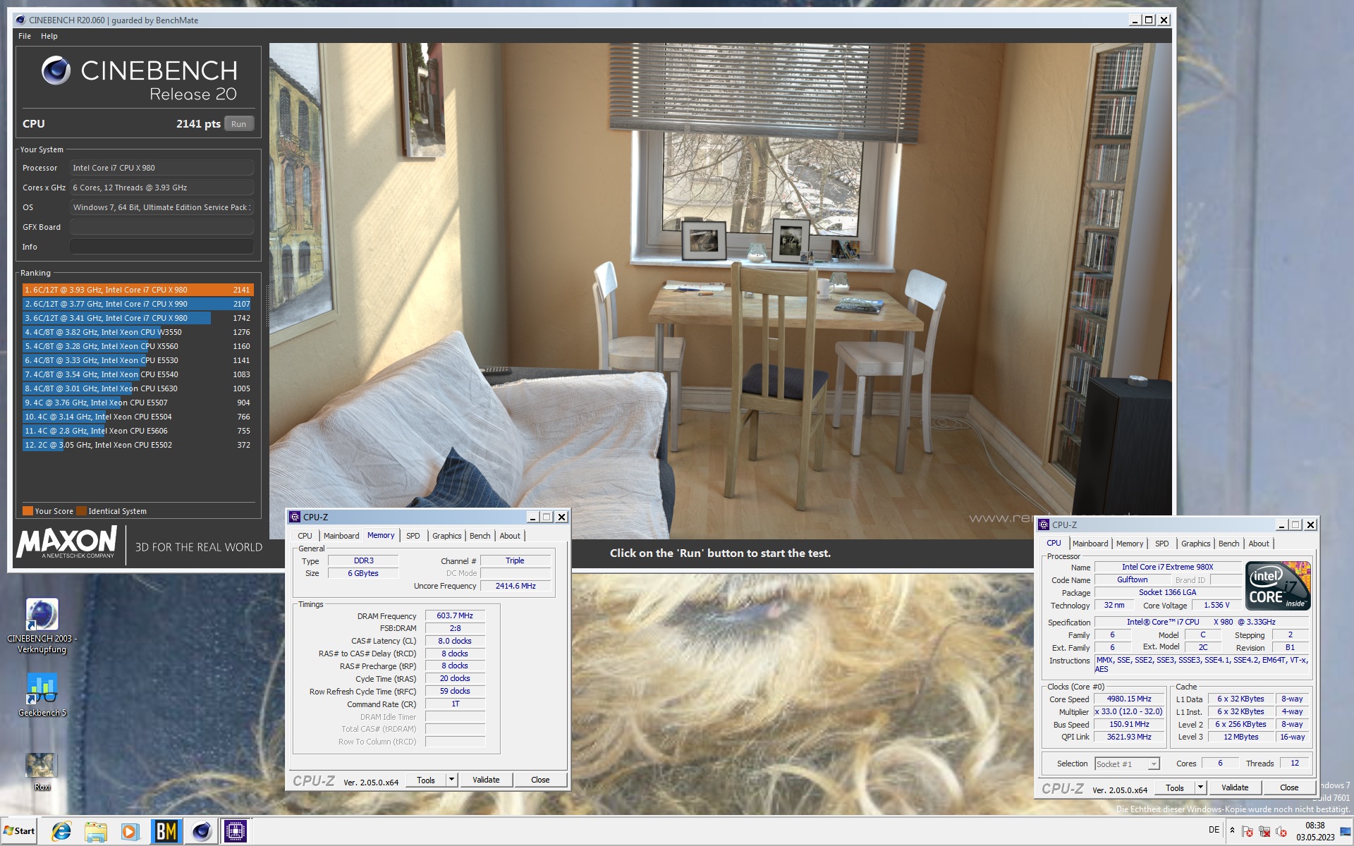Image resolution: width=1354 pixels, height=846 pixels.
Task: Select ranking row Xeon E5502
Action: point(138,445)
